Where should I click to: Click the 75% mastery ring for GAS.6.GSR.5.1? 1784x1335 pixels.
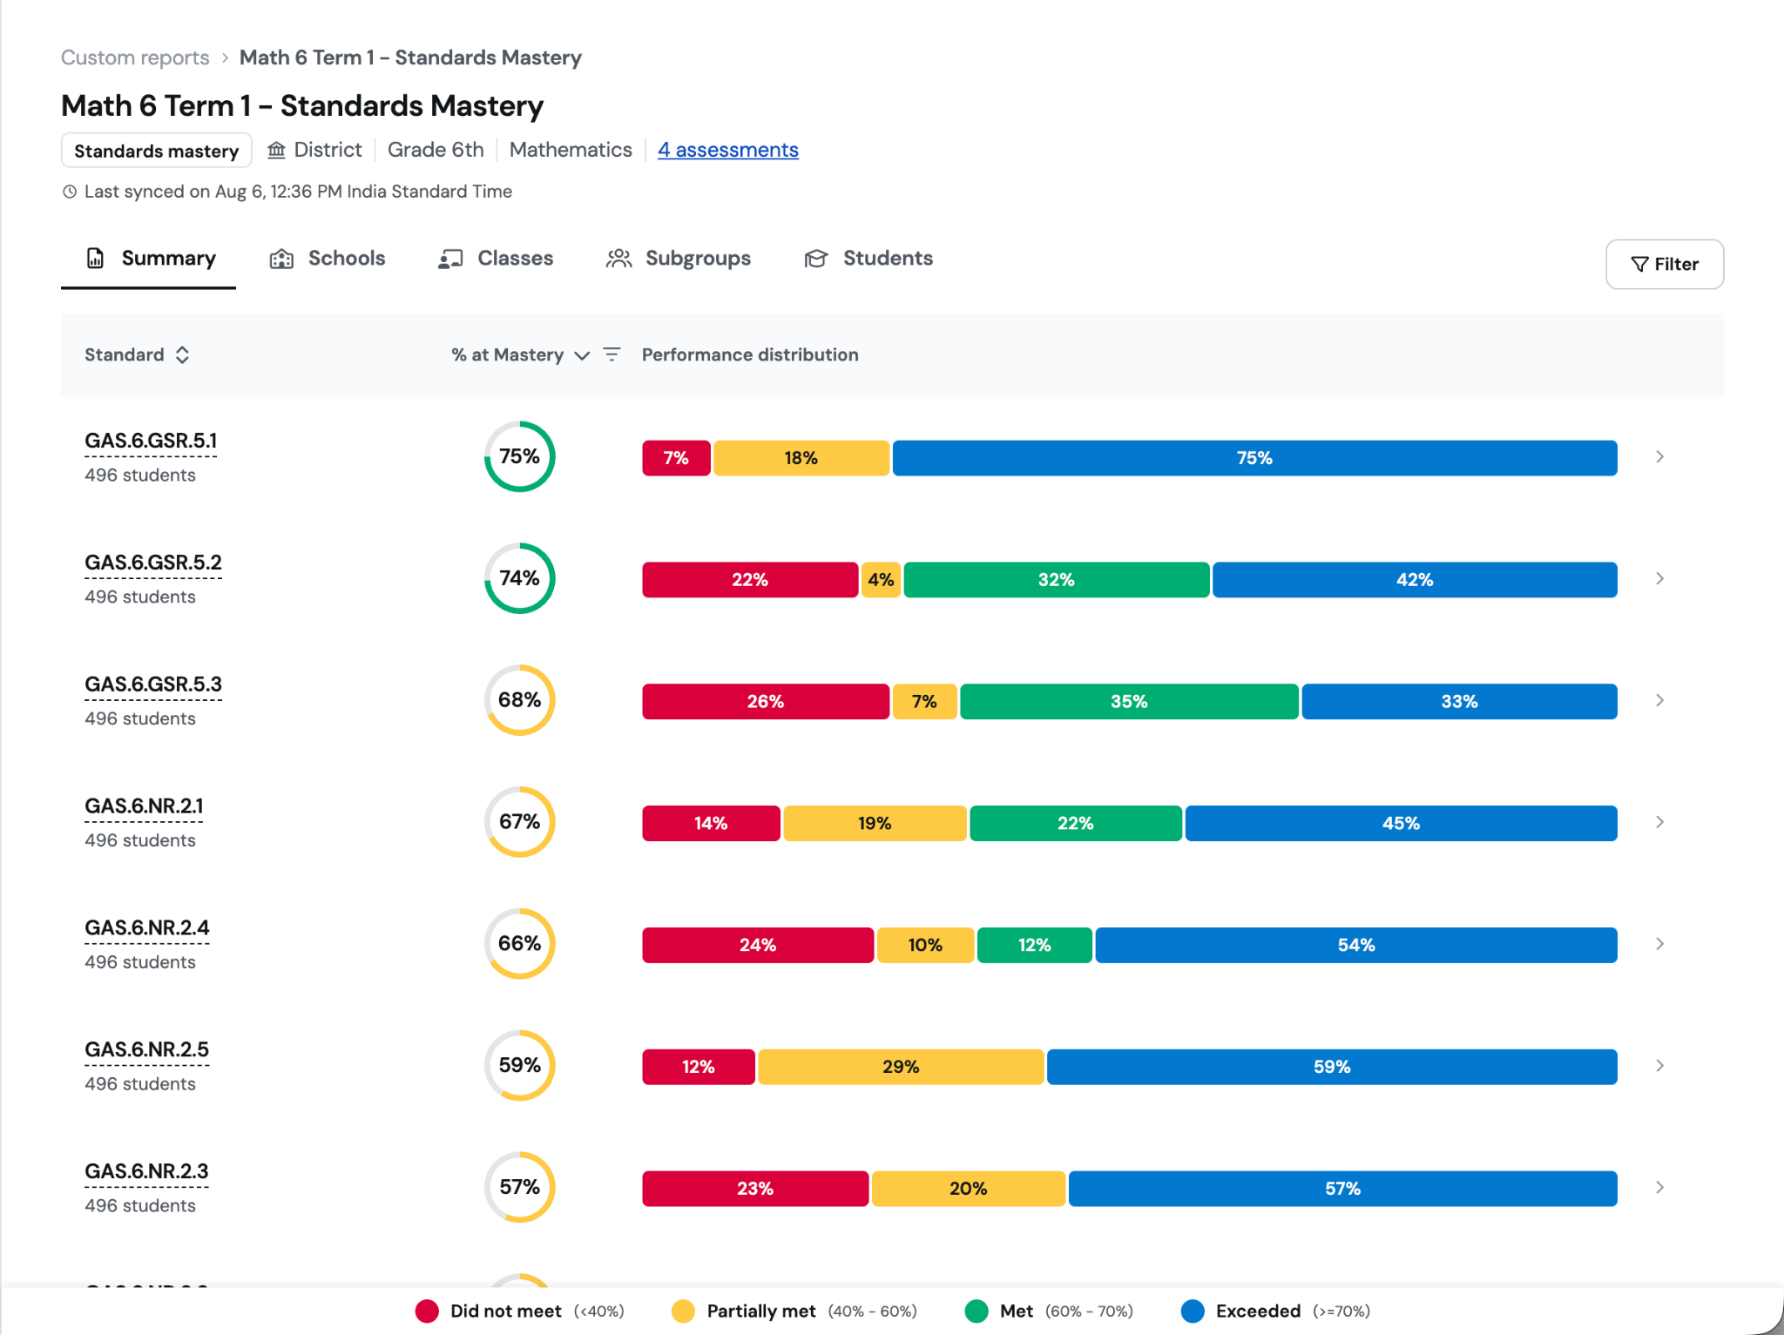click(x=520, y=457)
